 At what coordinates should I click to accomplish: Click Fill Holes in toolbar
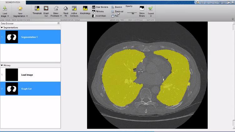99,11
